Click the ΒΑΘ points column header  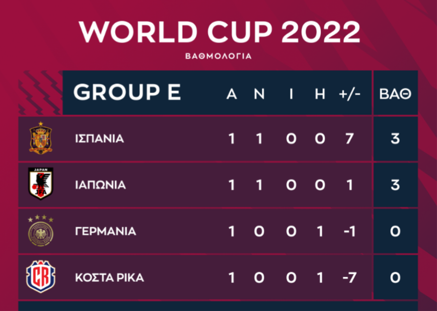pyautogui.click(x=395, y=94)
